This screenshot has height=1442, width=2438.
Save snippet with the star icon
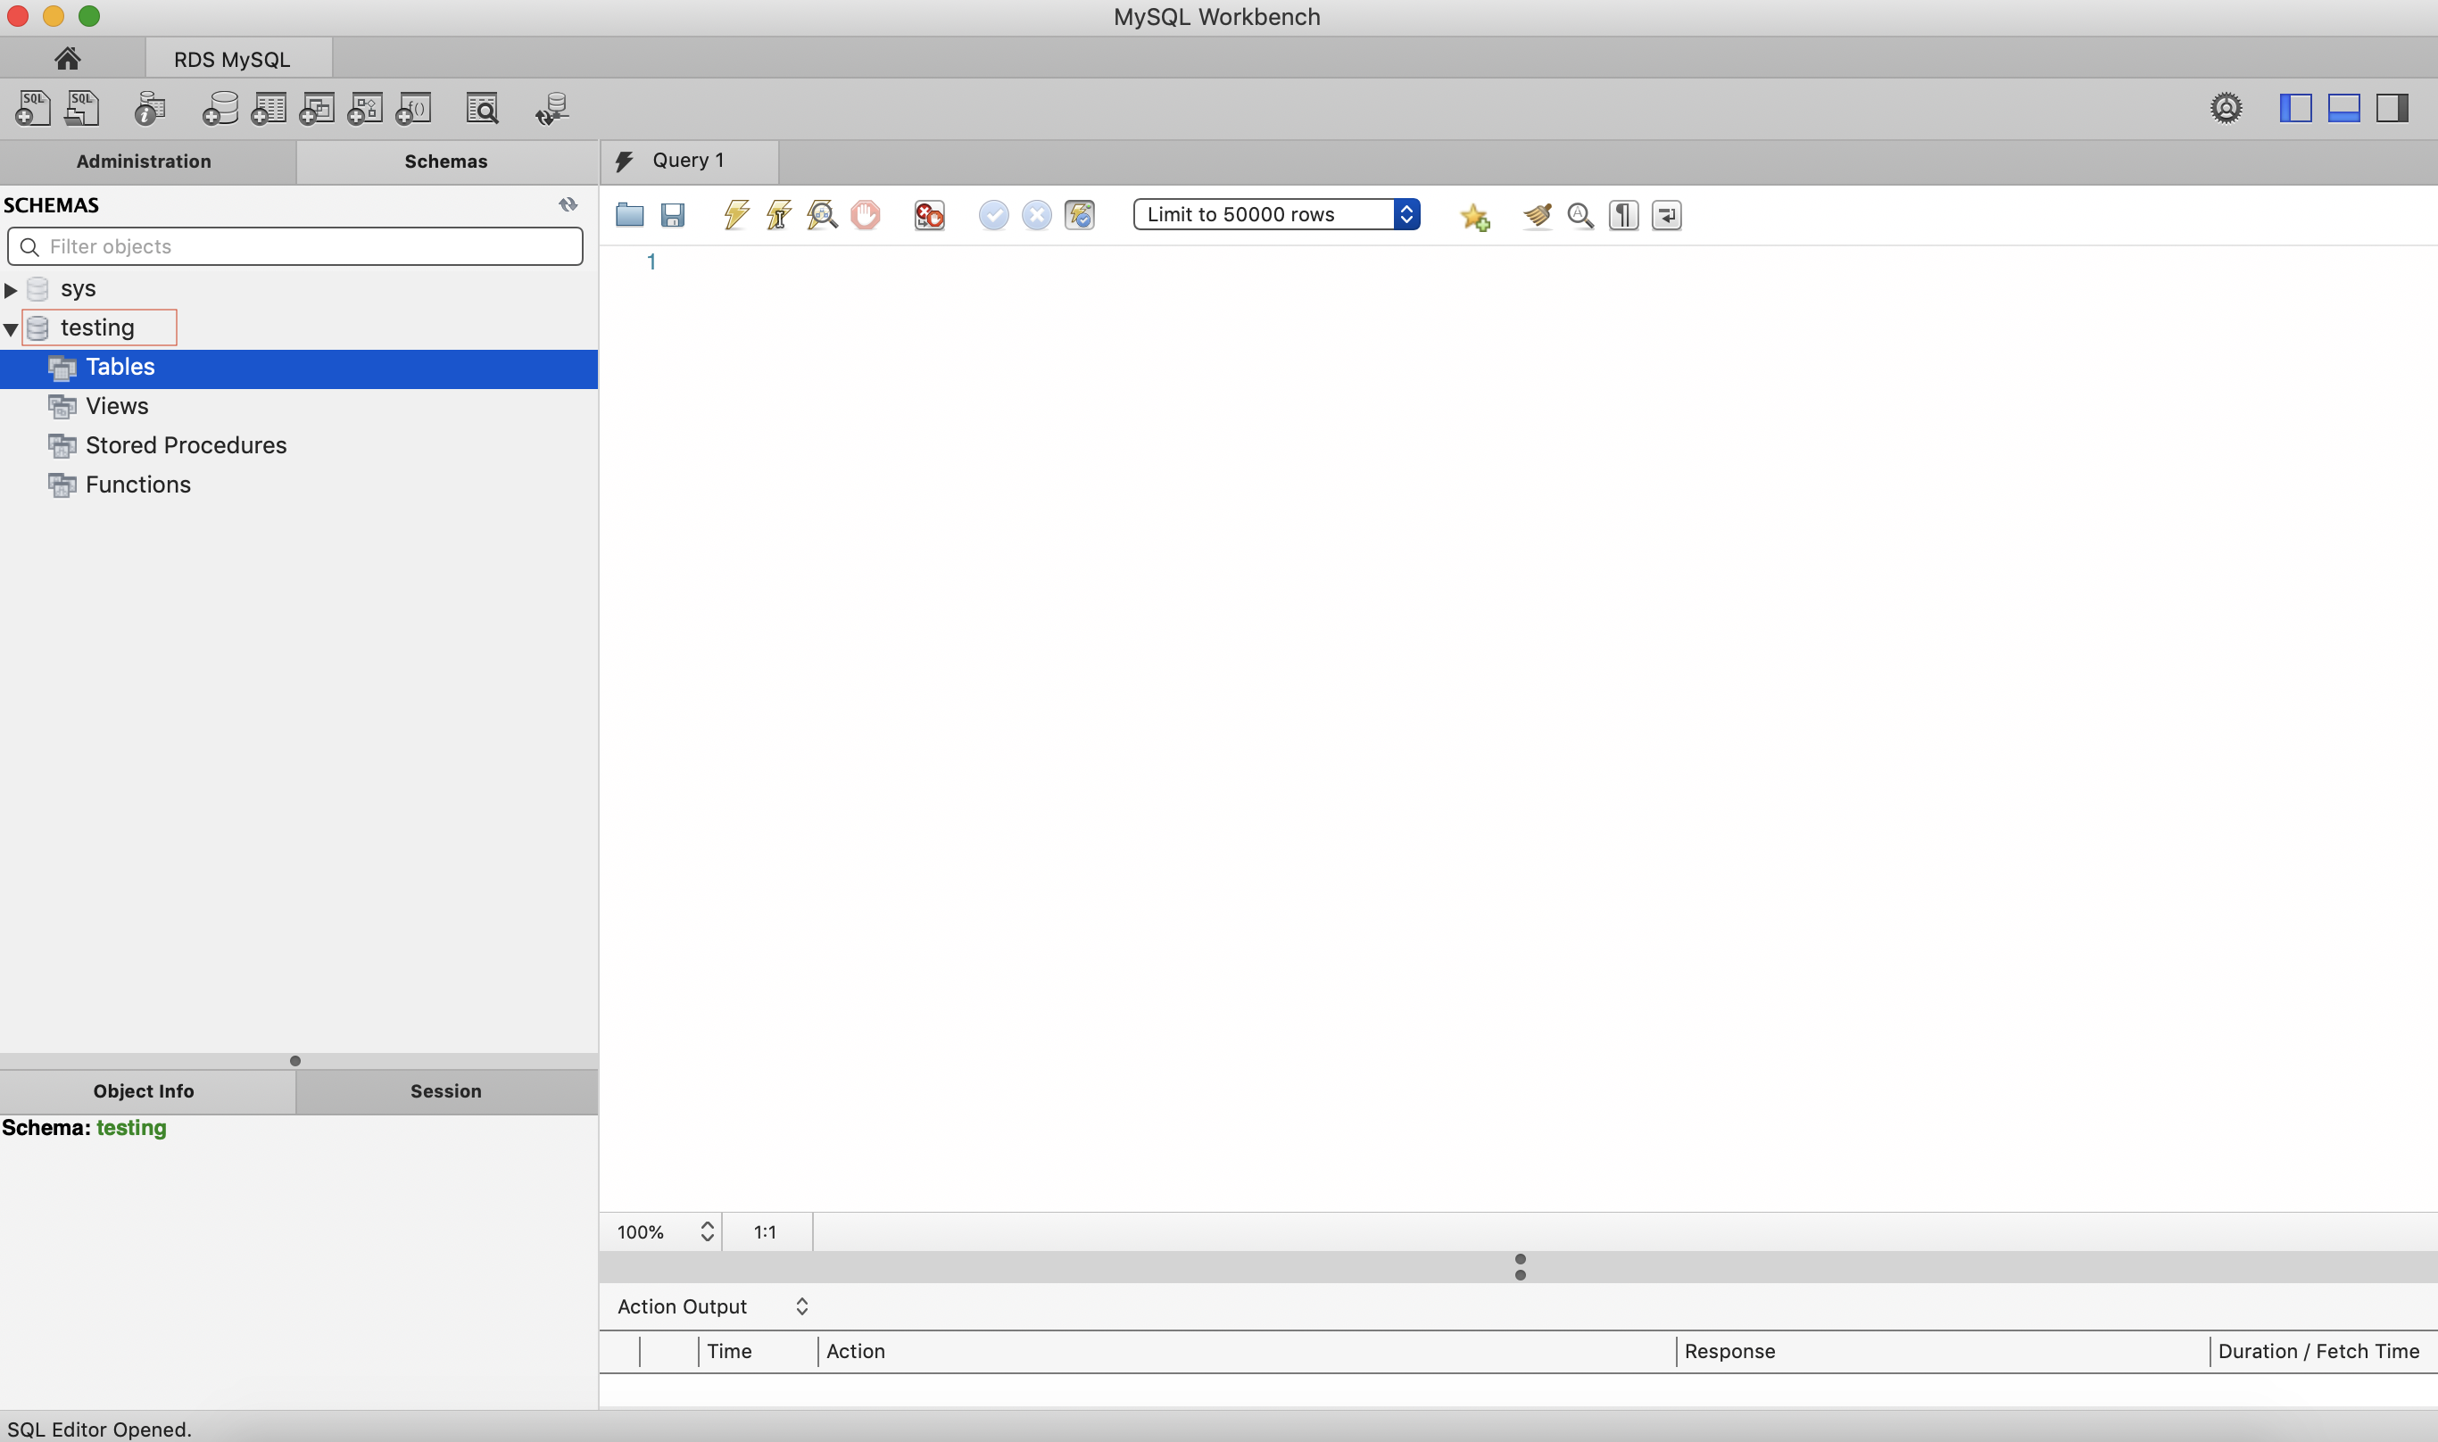1475,216
